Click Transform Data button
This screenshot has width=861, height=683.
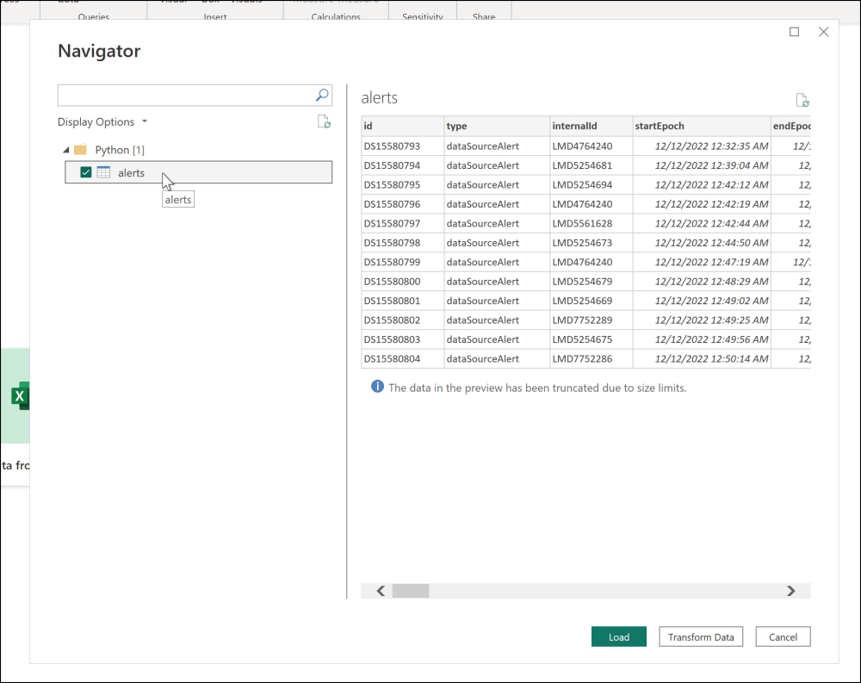click(701, 636)
